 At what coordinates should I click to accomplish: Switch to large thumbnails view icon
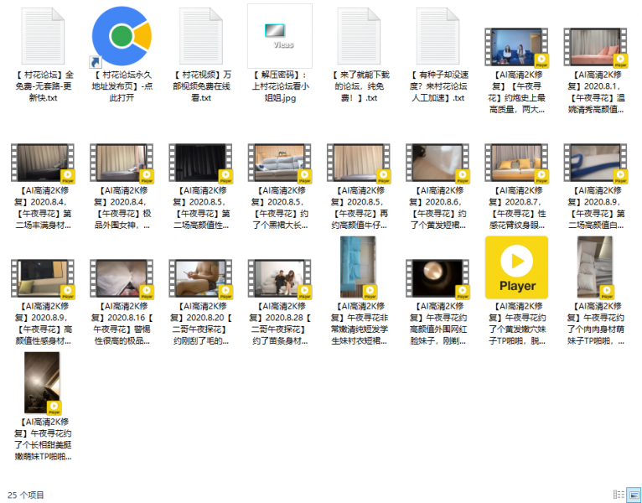tap(634, 495)
